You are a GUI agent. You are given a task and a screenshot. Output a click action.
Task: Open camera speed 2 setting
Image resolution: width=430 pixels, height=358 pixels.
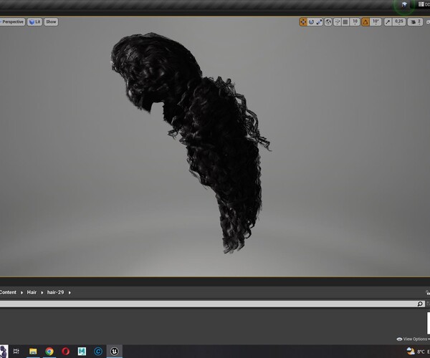click(416, 22)
